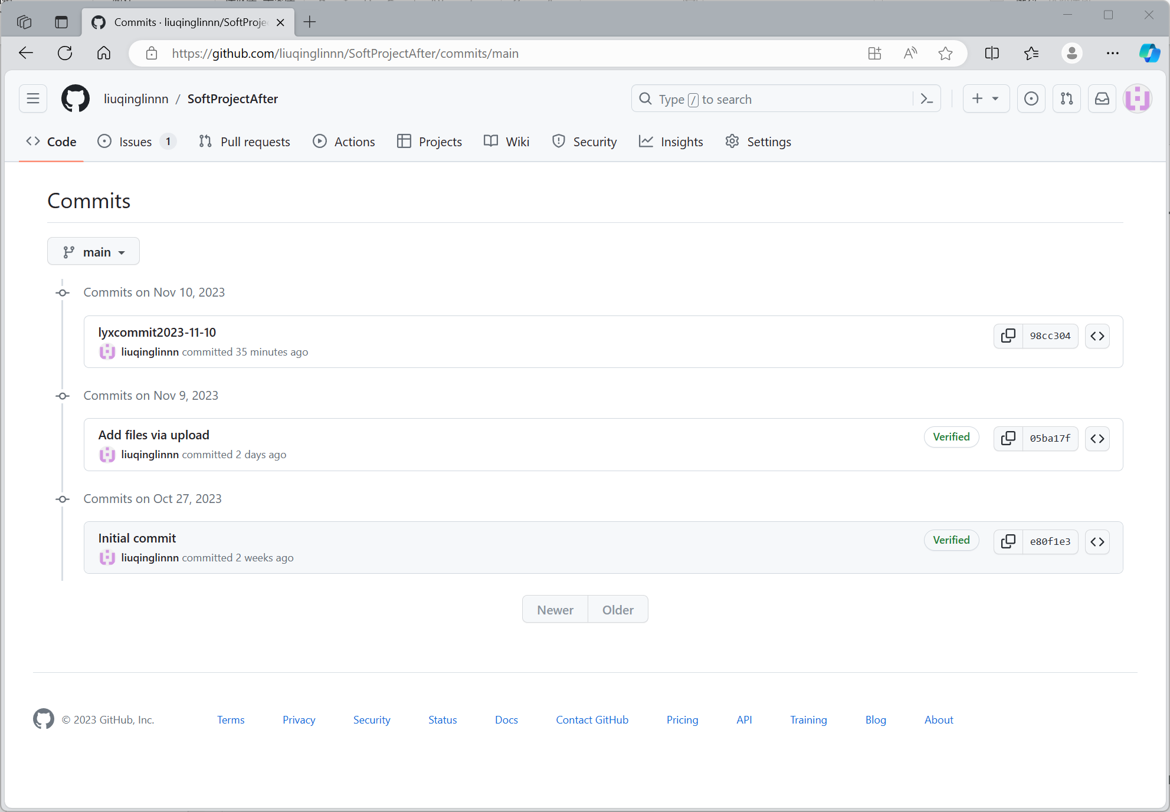The image size is (1170, 812).
Task: Open the hamburger navigation menu
Action: pyautogui.click(x=33, y=99)
